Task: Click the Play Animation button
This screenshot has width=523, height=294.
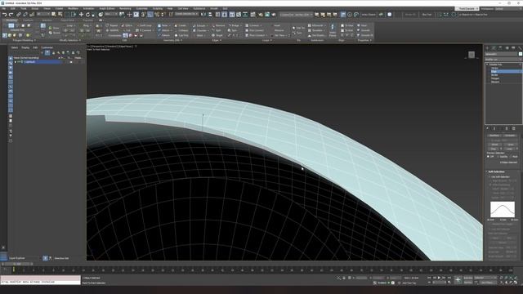Action: coord(439,278)
